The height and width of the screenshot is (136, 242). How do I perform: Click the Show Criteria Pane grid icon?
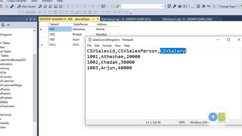(x=203, y=6)
